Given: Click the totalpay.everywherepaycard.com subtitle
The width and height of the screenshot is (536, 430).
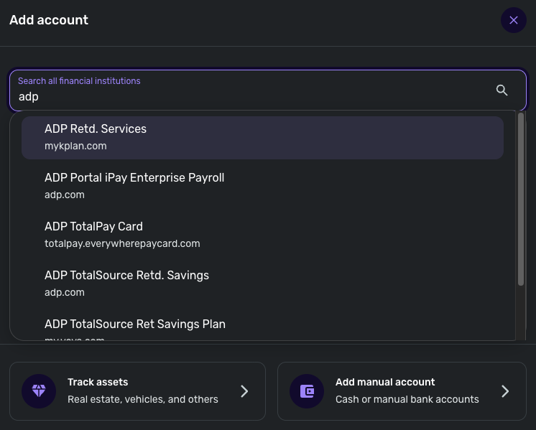Looking at the screenshot, I should [x=122, y=243].
